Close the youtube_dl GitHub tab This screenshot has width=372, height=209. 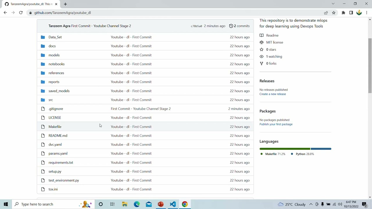click(x=56, y=4)
